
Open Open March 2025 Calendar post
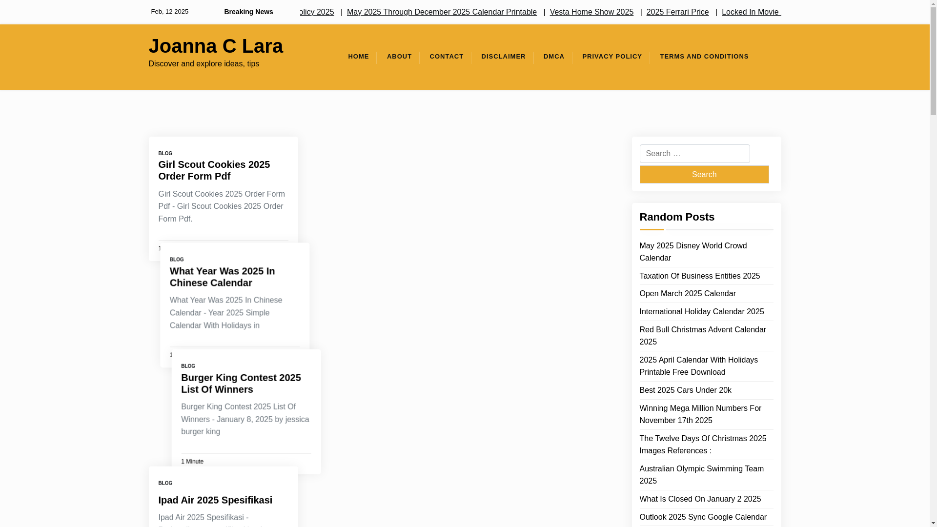(x=687, y=293)
